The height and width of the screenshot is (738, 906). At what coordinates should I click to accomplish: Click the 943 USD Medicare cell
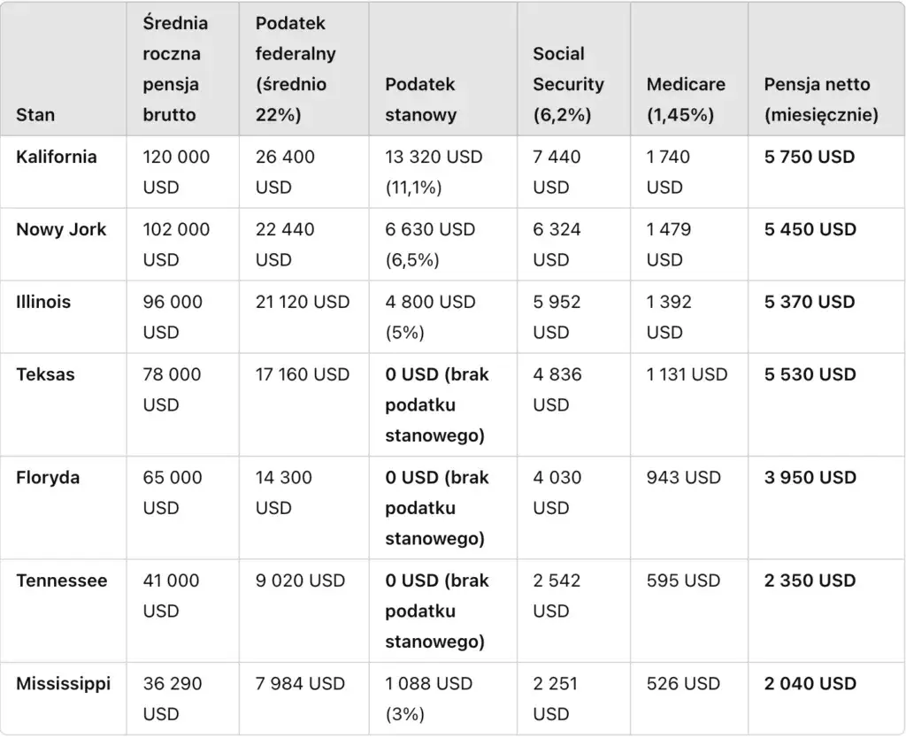(x=683, y=478)
